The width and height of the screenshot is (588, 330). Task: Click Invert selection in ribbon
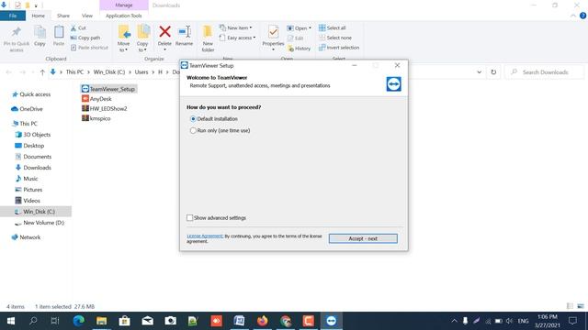click(339, 48)
